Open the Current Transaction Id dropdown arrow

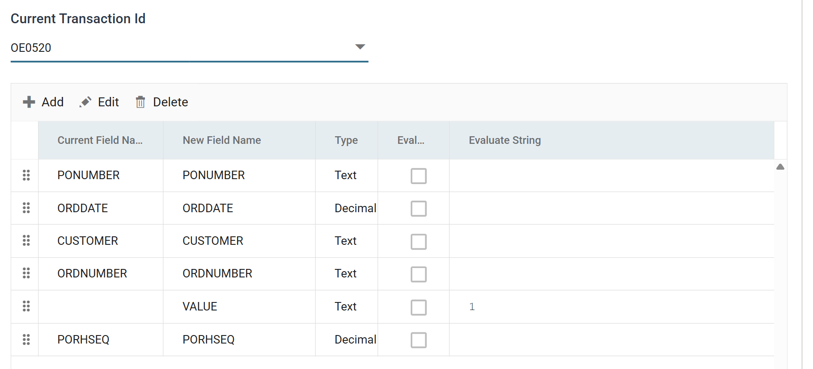360,47
